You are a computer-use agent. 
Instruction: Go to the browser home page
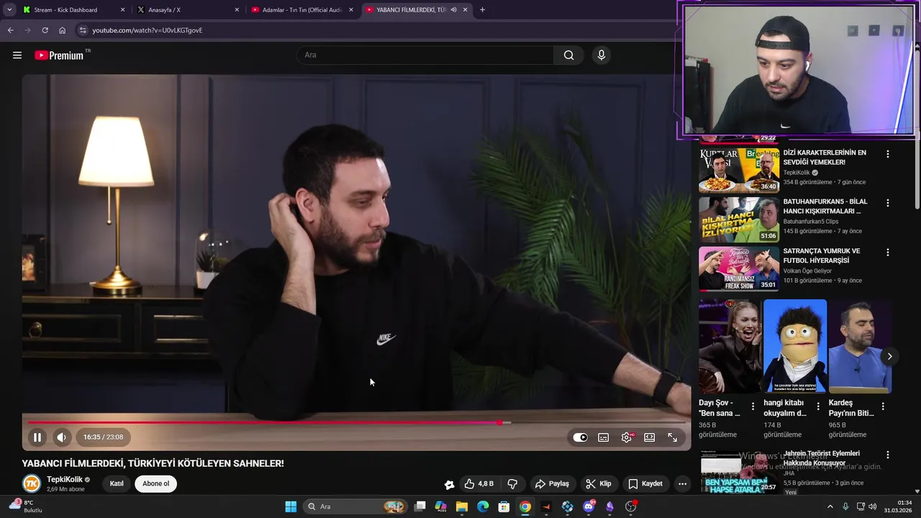pyautogui.click(x=62, y=30)
